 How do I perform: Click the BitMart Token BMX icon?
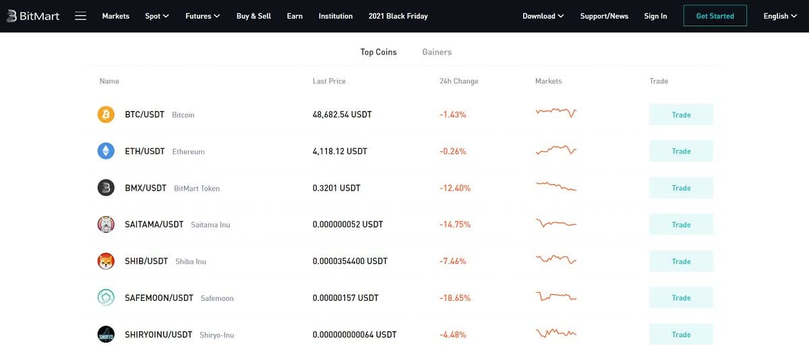click(106, 188)
